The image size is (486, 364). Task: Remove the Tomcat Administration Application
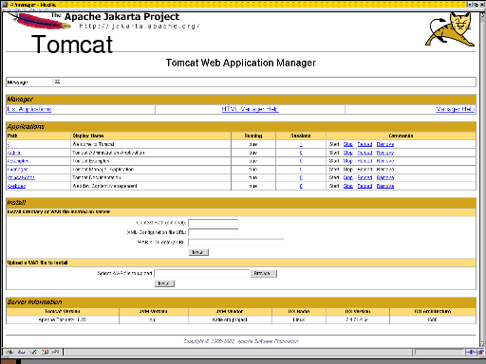tap(385, 153)
